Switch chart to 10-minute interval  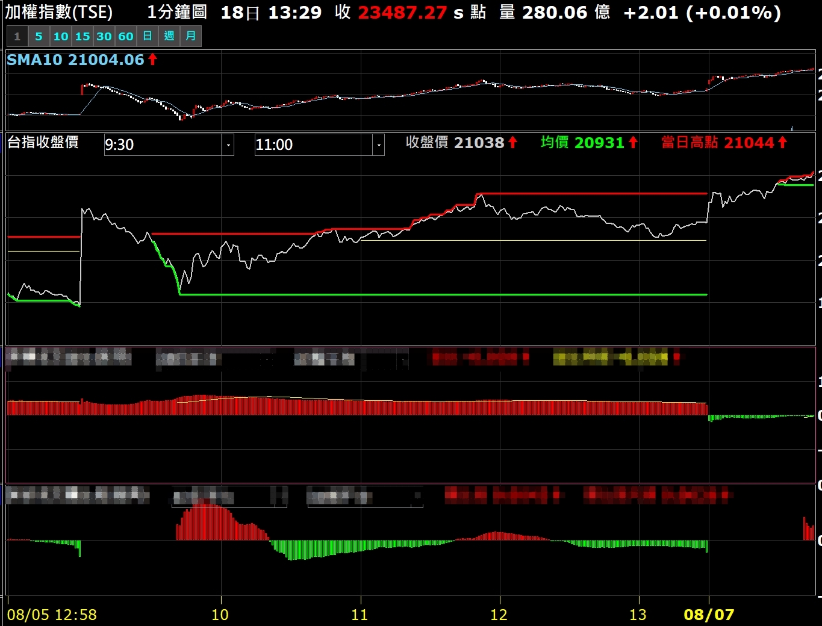(61, 36)
